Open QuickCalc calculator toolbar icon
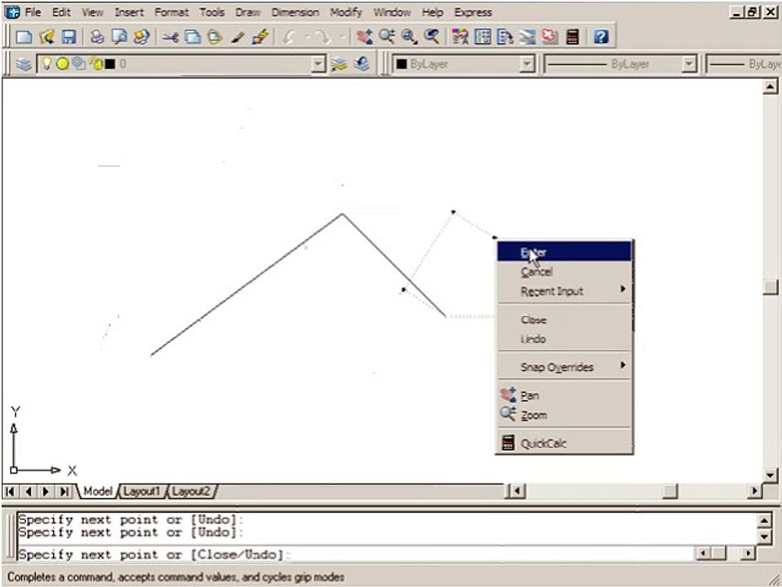Screen dimensions: 782x587 pyautogui.click(x=573, y=37)
